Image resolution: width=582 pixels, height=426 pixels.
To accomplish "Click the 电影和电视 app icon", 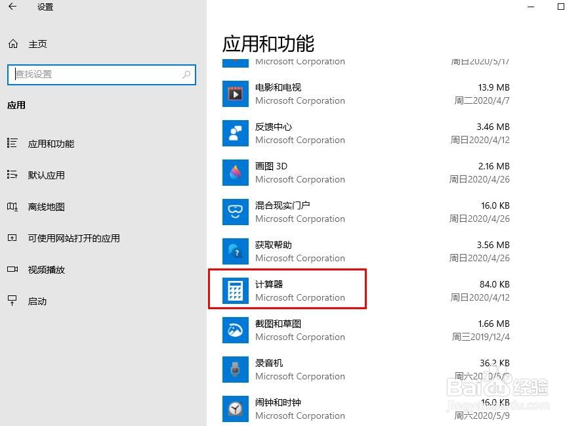I will point(236,94).
